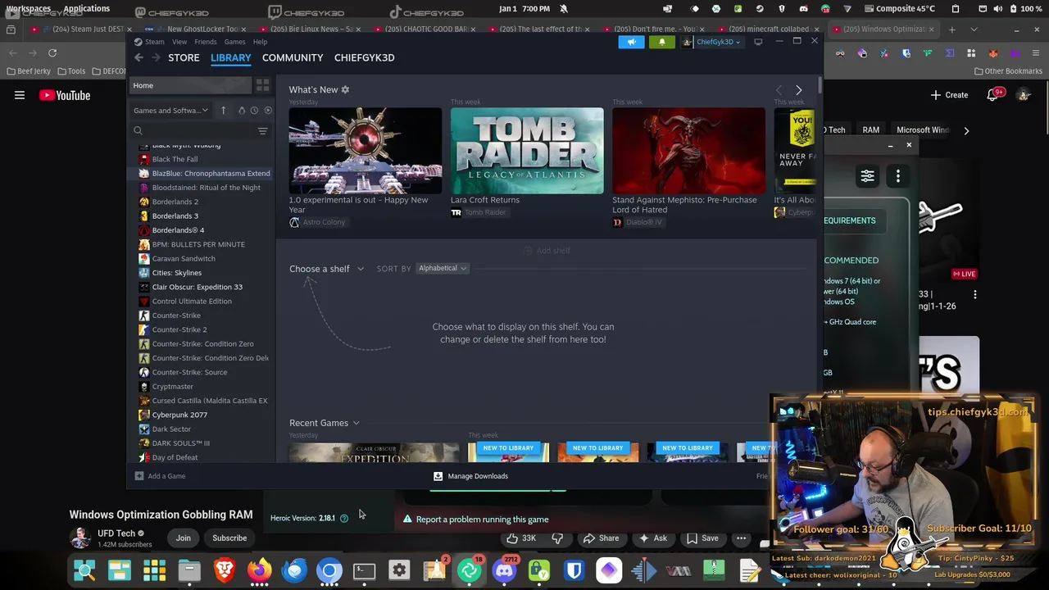The image size is (1049, 590).
Task: Click Create button on YouTube
Action: (x=949, y=95)
